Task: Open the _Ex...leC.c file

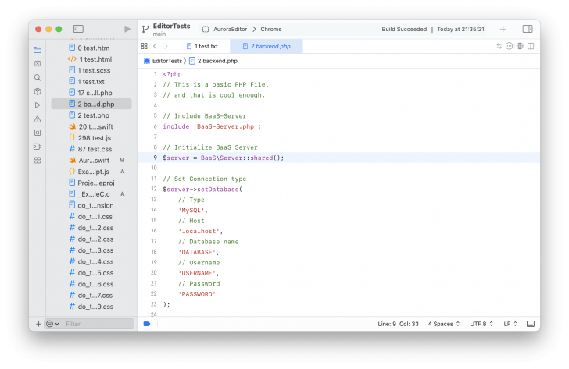Action: click(x=91, y=193)
